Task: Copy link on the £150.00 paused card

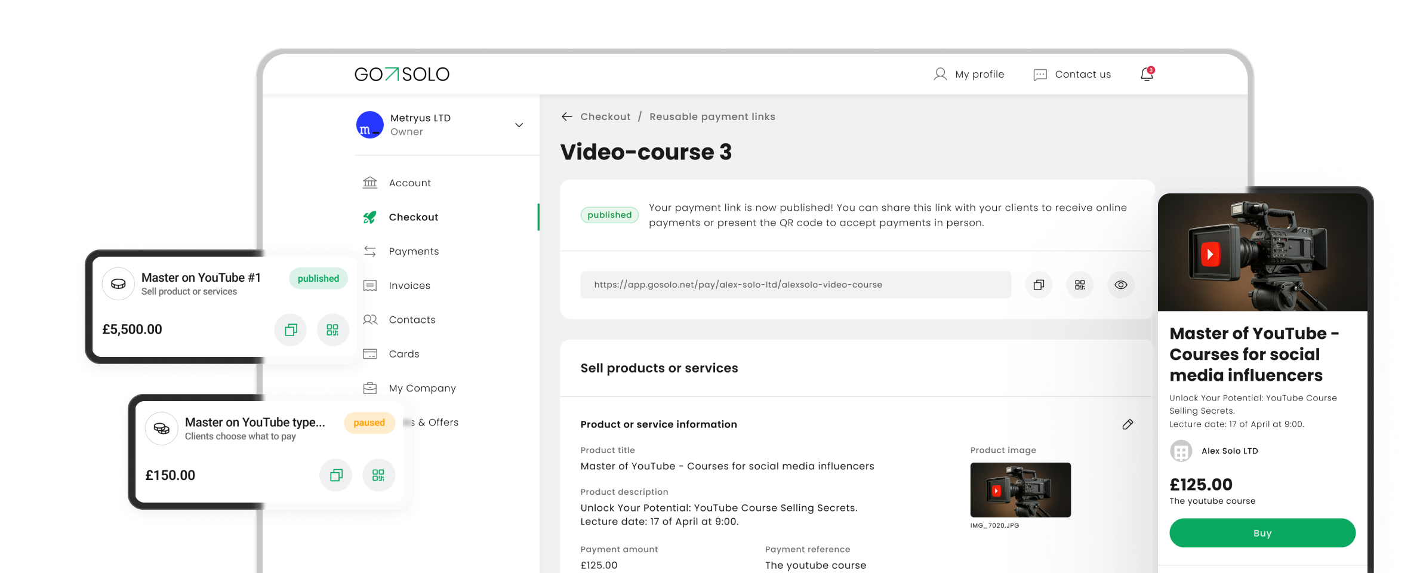Action: point(336,475)
